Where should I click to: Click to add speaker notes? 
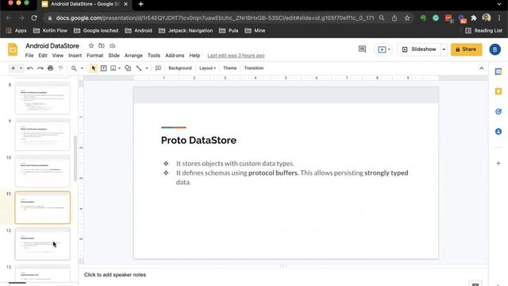coord(115,275)
